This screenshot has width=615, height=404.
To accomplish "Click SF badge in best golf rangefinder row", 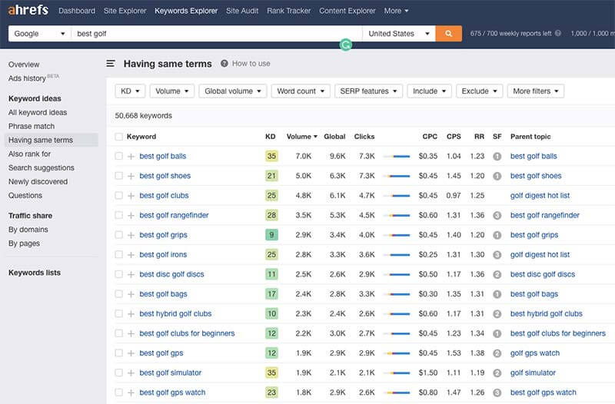I will 497,216.
